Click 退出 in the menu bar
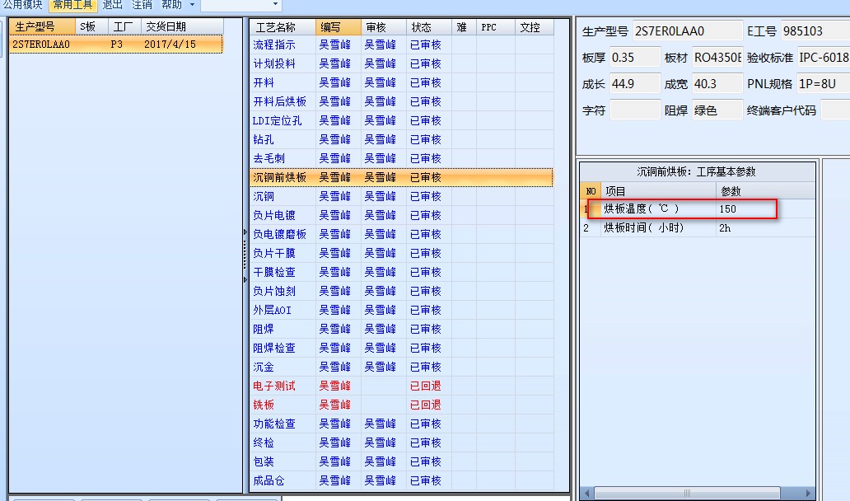This screenshot has width=850, height=501. pos(112,5)
